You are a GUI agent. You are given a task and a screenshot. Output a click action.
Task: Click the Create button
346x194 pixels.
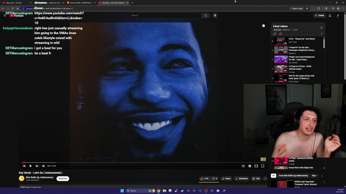tap(319, 15)
